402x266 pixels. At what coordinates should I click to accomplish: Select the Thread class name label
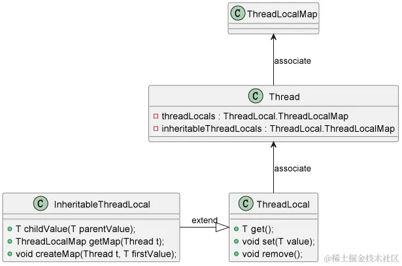[284, 96]
